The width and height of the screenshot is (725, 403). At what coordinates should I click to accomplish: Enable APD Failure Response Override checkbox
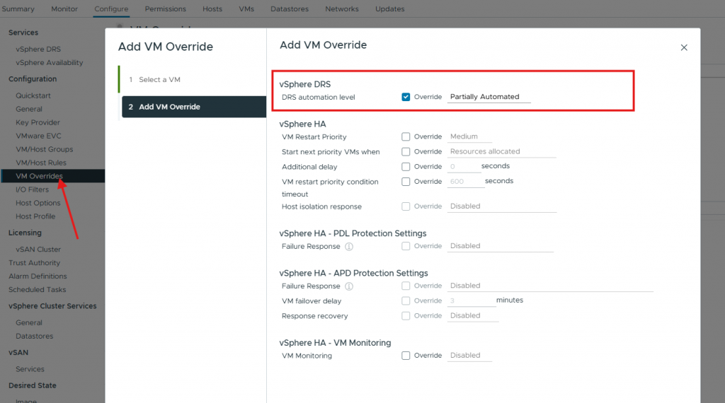[406, 286]
